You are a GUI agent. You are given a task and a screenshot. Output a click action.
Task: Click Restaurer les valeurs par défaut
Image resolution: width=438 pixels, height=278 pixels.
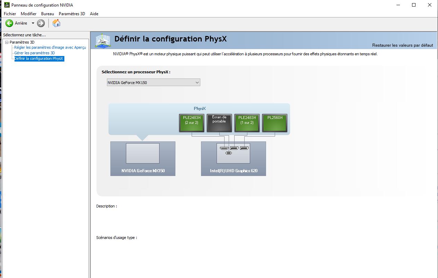(x=402, y=45)
